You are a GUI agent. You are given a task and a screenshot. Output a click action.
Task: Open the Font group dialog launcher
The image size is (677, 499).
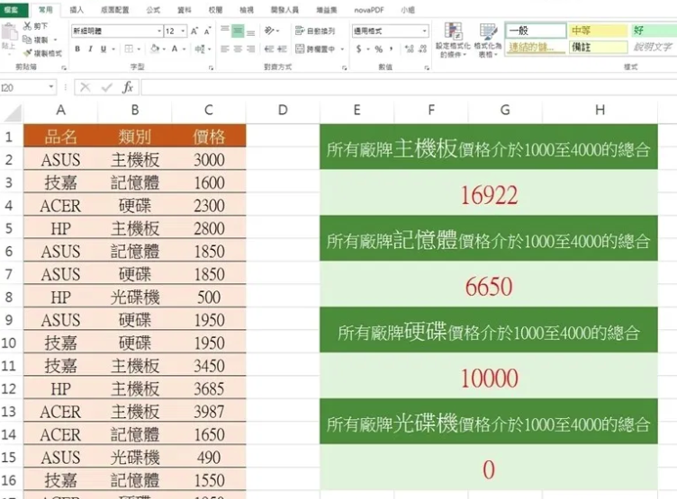211,67
